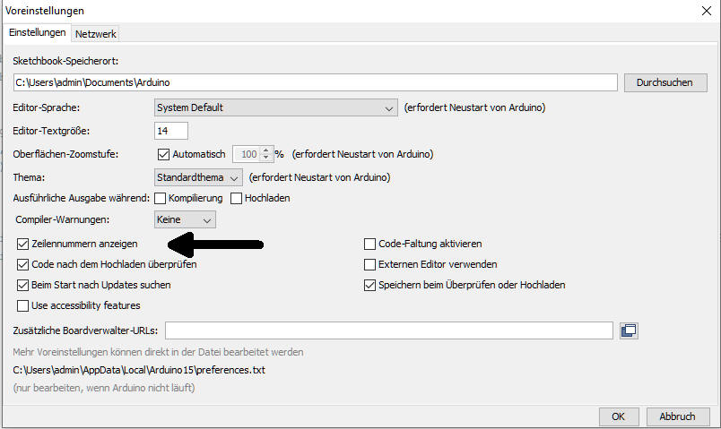This screenshot has width=721, height=429.
Task: Enable verbose output for Kompilierung
Action: coord(160,199)
